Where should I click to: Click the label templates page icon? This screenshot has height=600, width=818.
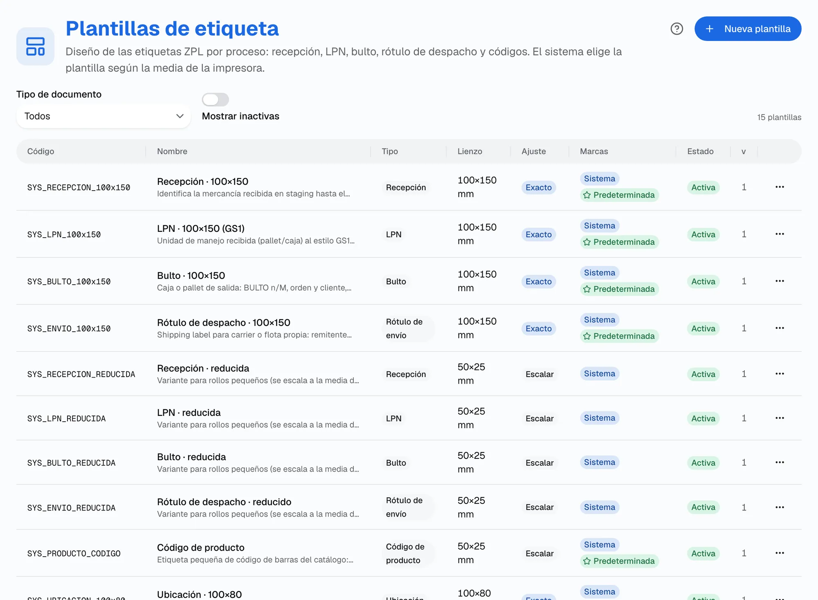[35, 46]
